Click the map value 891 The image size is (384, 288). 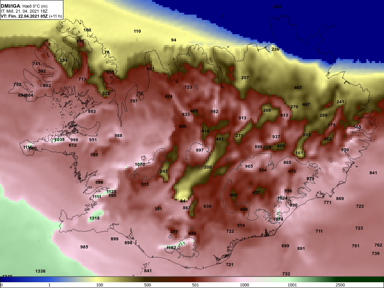[x=301, y=248]
